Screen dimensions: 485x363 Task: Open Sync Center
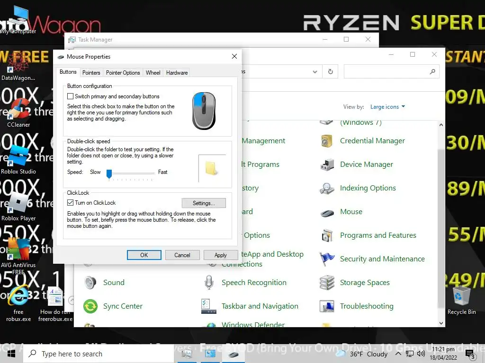pyautogui.click(x=123, y=306)
